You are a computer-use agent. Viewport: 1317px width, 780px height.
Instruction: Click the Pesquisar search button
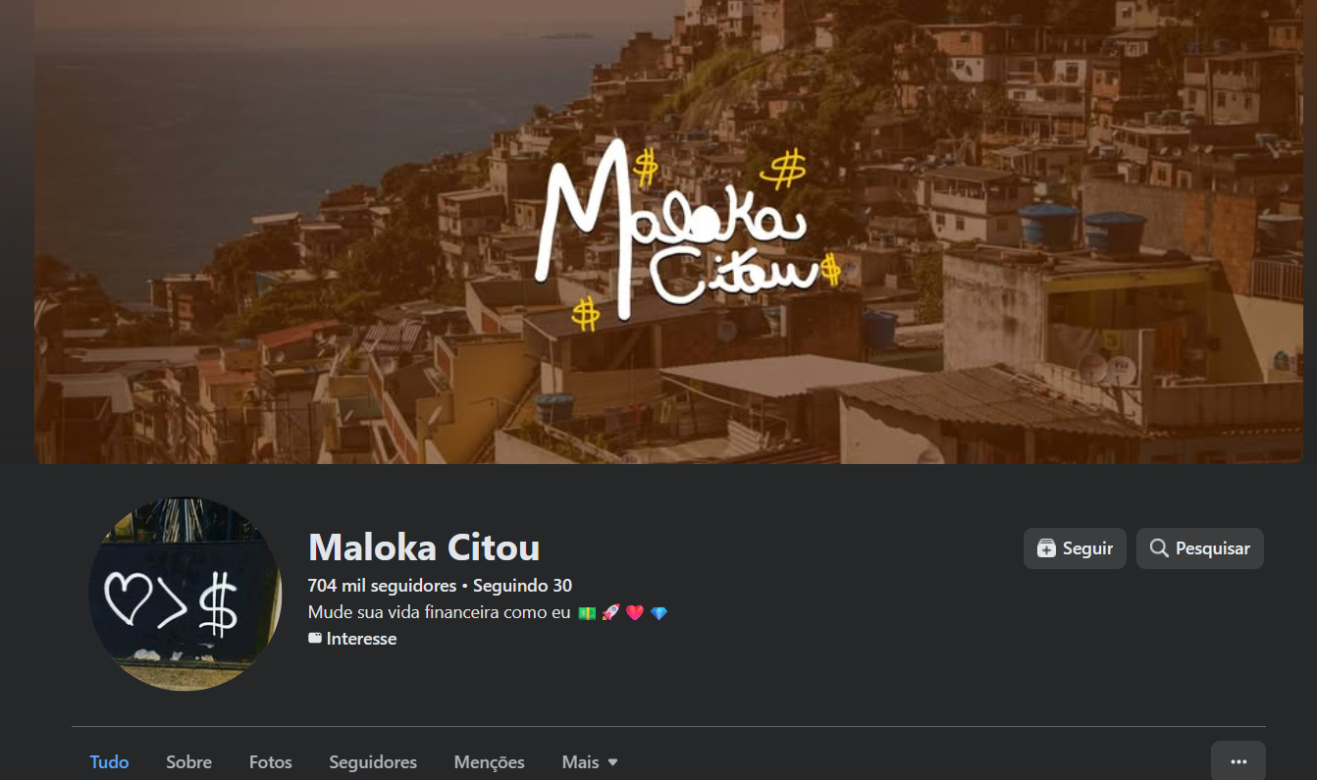click(x=1199, y=548)
